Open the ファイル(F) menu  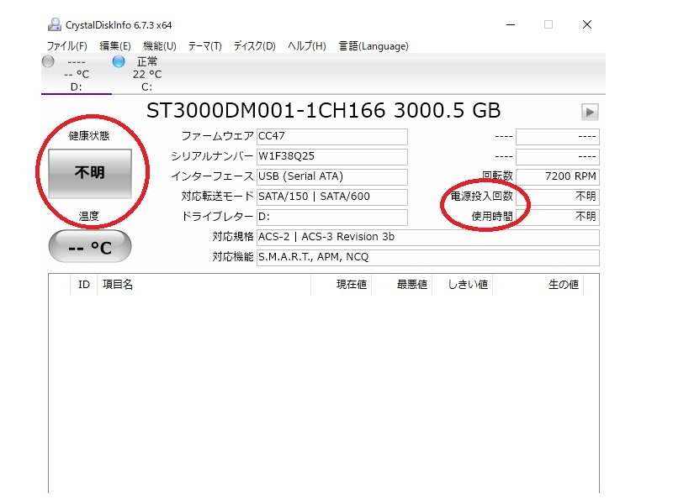[67, 46]
